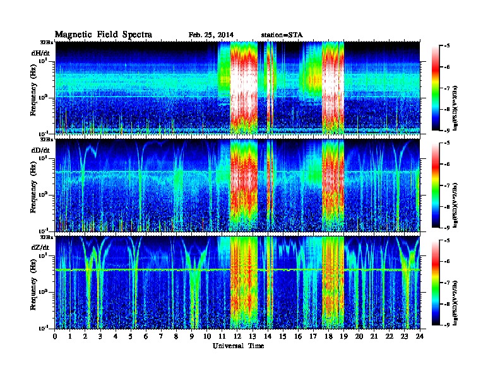Click the date "Feb. 25, 2014"

tap(211, 35)
